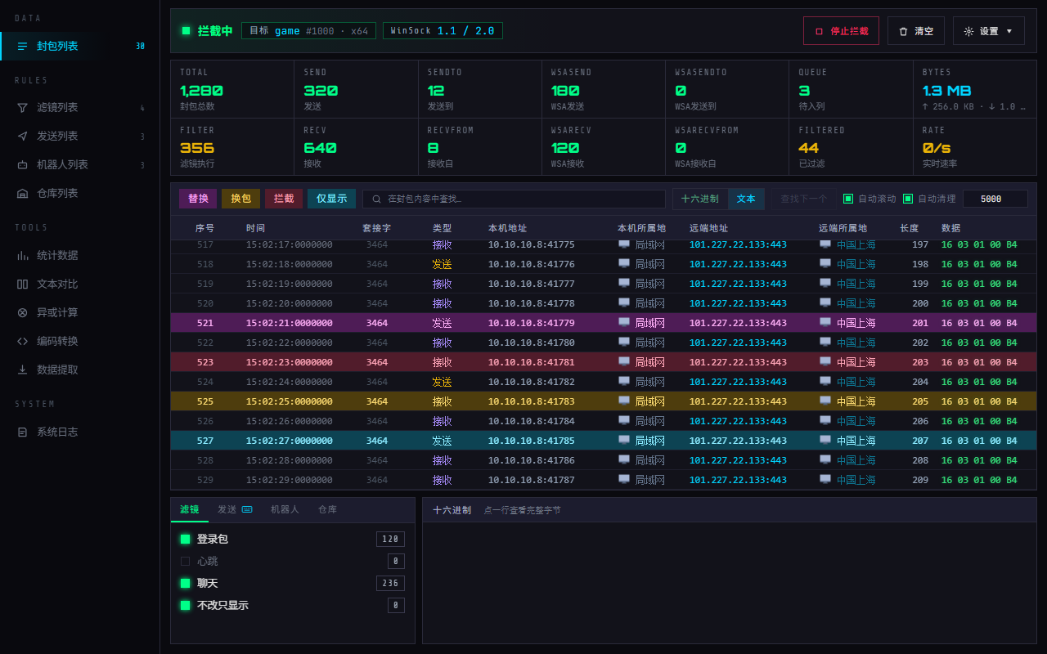Click the 长度 column header
Viewport: 1047px width, 654px height.
pos(910,228)
